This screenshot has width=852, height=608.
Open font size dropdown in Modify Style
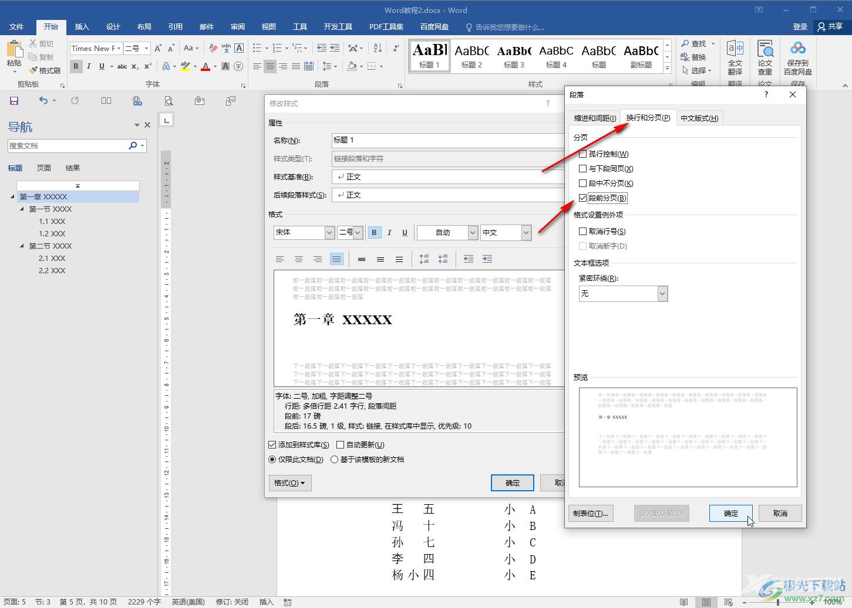tap(358, 233)
